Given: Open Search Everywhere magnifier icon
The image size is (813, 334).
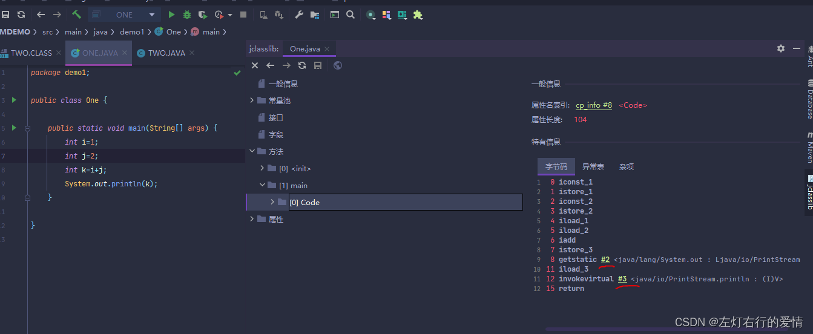Looking at the screenshot, I should (351, 15).
